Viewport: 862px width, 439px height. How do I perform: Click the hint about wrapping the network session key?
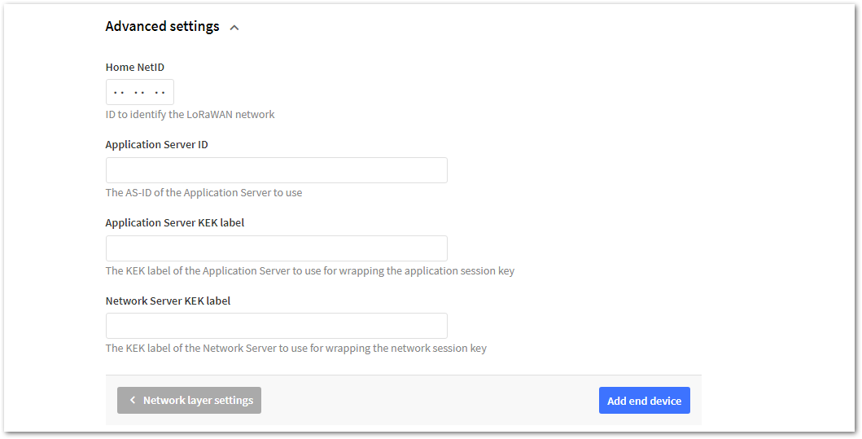click(x=295, y=349)
